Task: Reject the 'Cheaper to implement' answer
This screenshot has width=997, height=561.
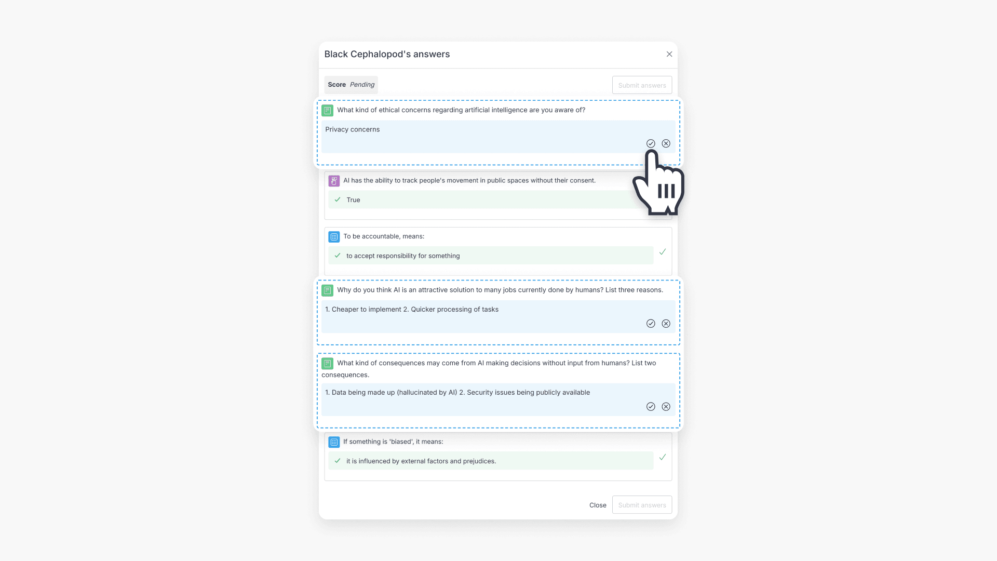Action: click(666, 324)
